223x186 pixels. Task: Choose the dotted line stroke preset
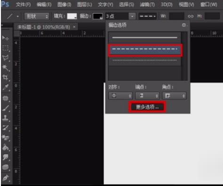click(x=145, y=60)
